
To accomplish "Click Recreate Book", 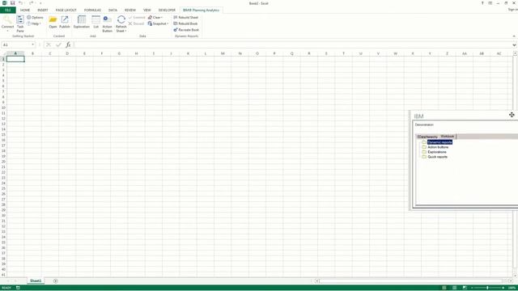I will pos(186,30).
